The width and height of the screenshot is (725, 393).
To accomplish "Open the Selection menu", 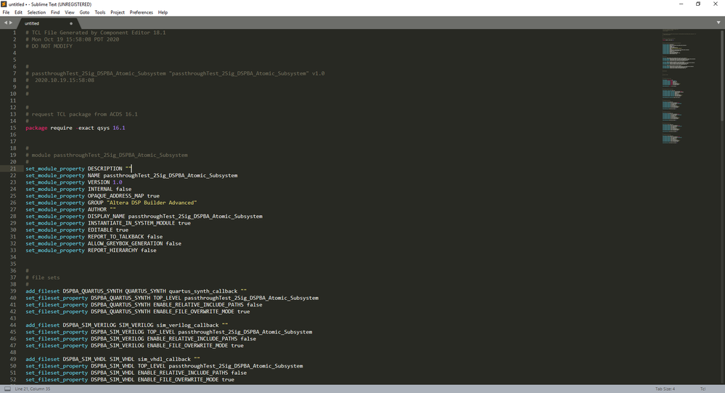I will point(36,12).
